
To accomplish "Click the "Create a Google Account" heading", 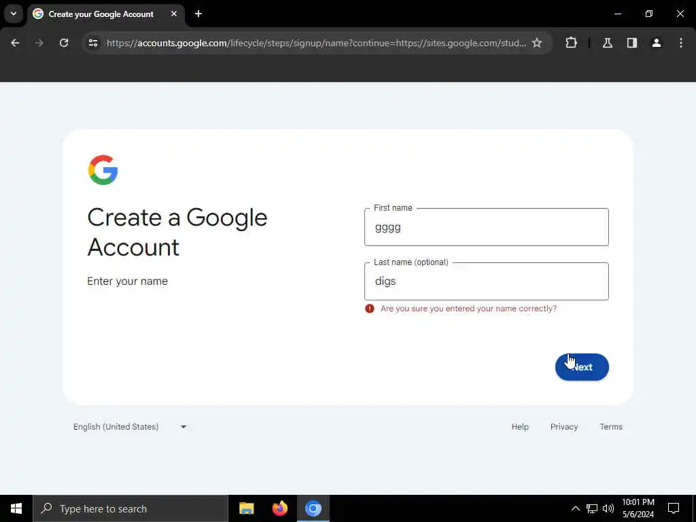I will pos(177,232).
